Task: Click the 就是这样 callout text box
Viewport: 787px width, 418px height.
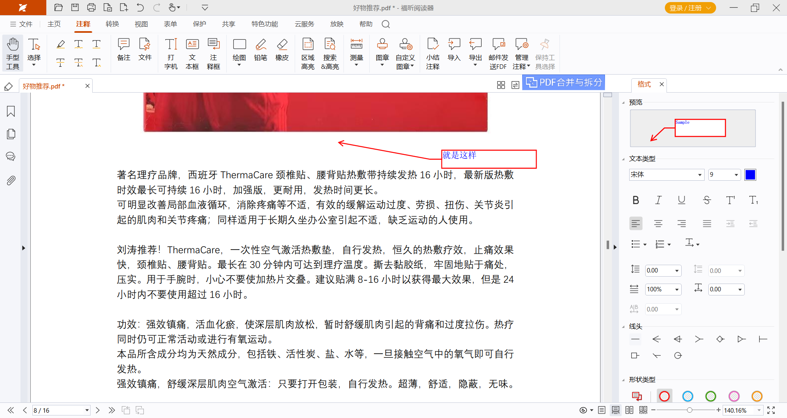Action: click(x=489, y=159)
